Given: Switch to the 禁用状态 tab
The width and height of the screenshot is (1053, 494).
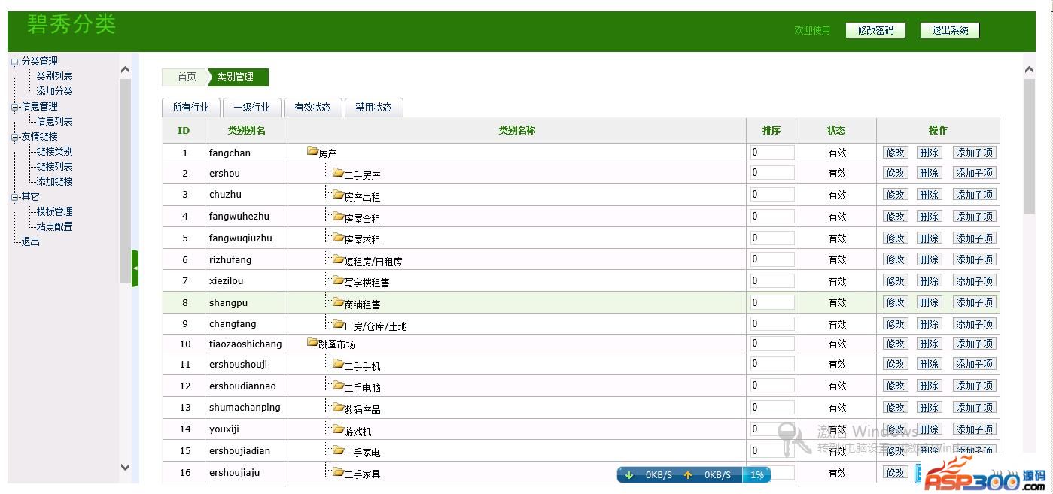Looking at the screenshot, I should click(373, 108).
